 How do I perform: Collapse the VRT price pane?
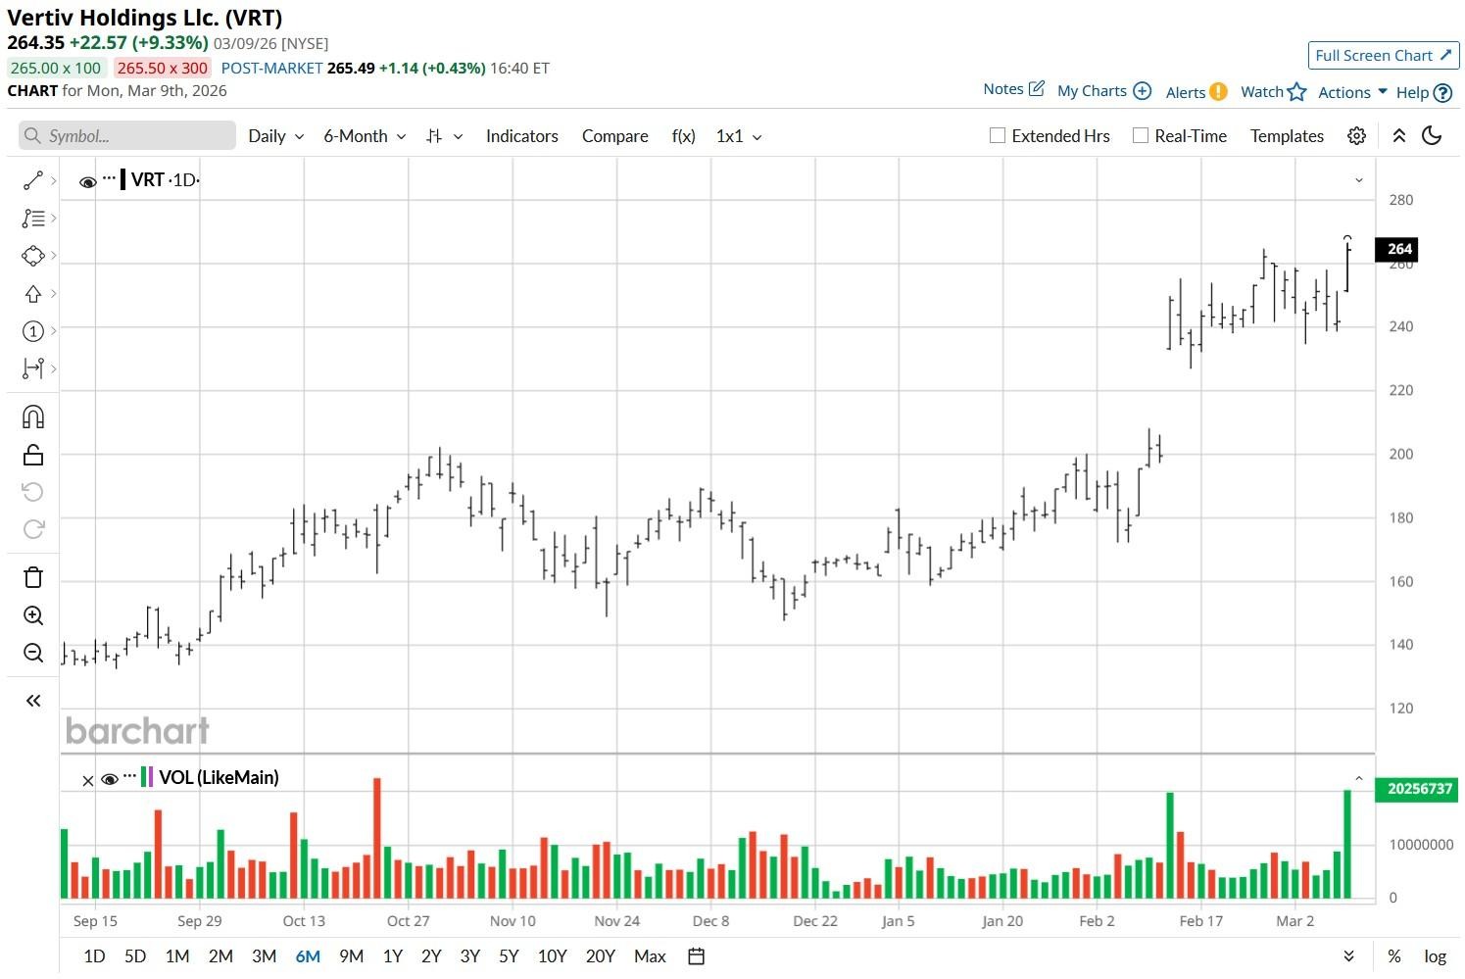[1359, 180]
